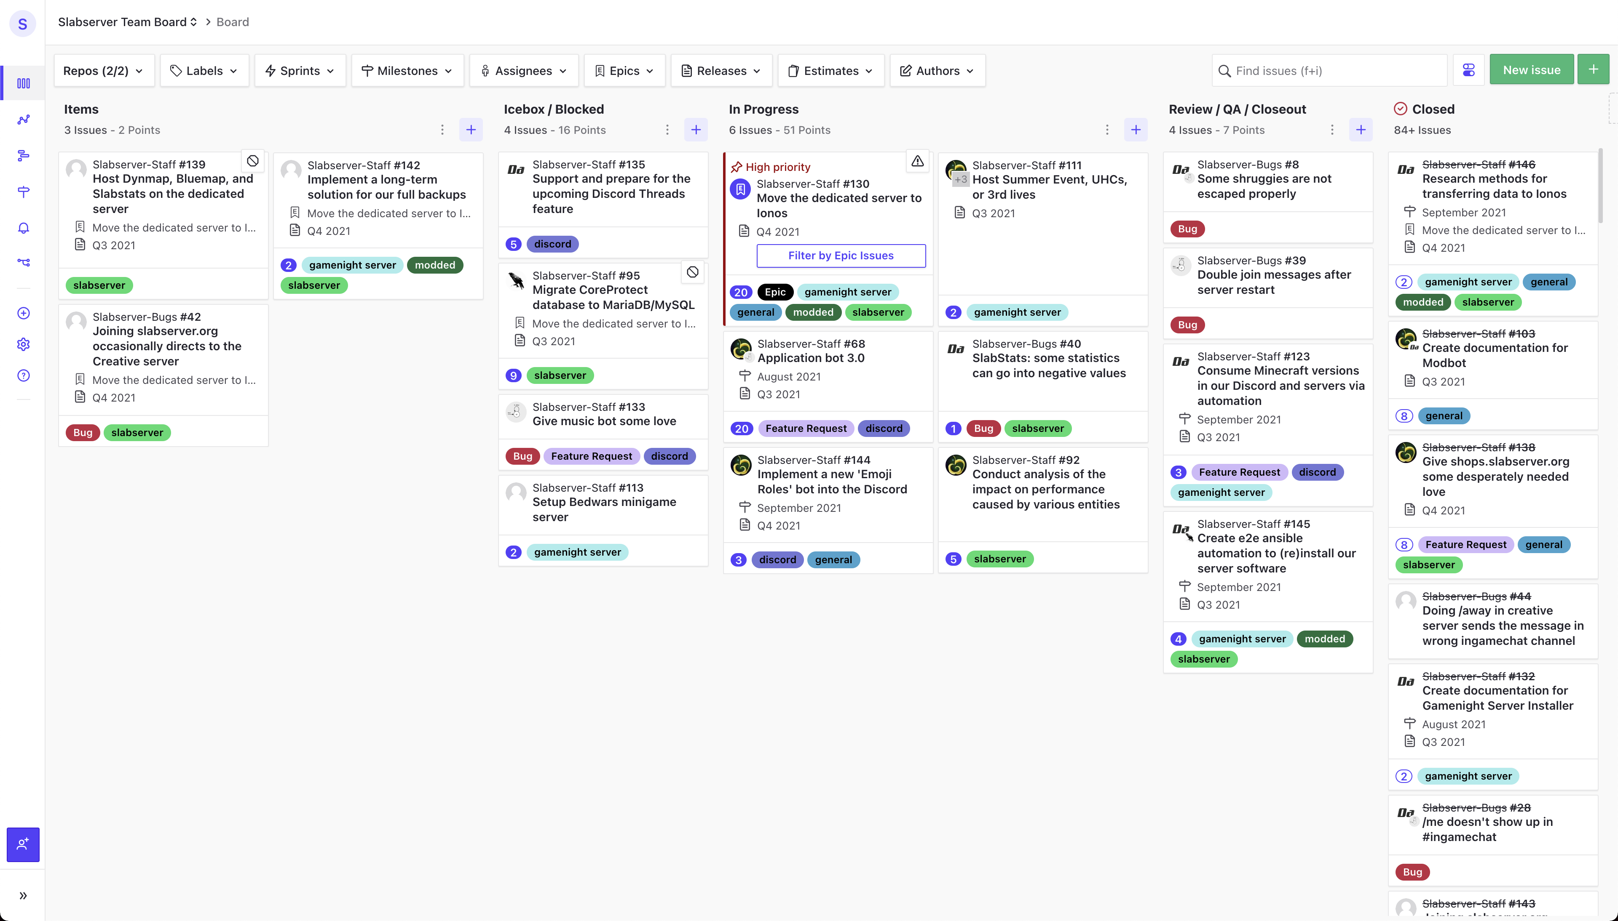Expand the Repos (2/2) dropdown
This screenshot has width=1618, height=921.
[104, 71]
